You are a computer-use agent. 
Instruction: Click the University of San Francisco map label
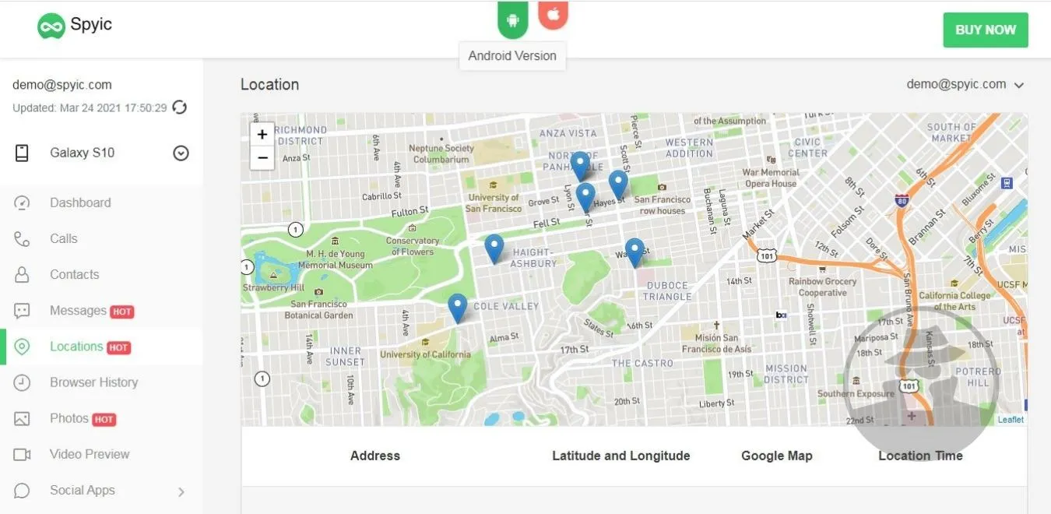pos(492,203)
